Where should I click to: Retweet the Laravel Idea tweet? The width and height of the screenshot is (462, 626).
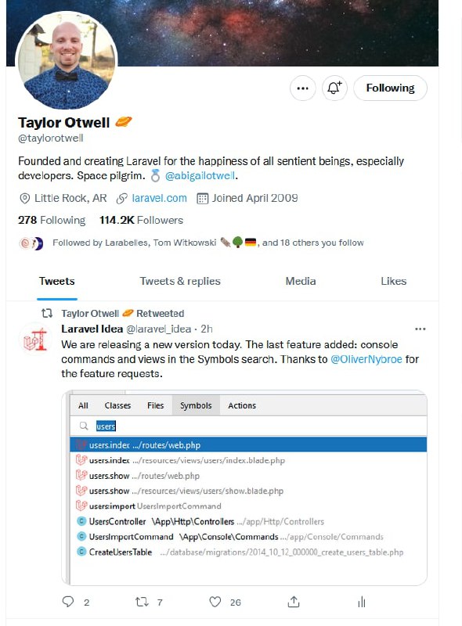(x=142, y=602)
